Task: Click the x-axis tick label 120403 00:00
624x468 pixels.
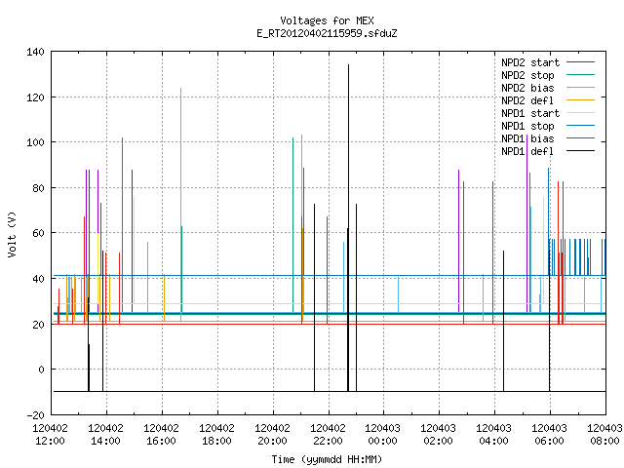Action: point(383,435)
